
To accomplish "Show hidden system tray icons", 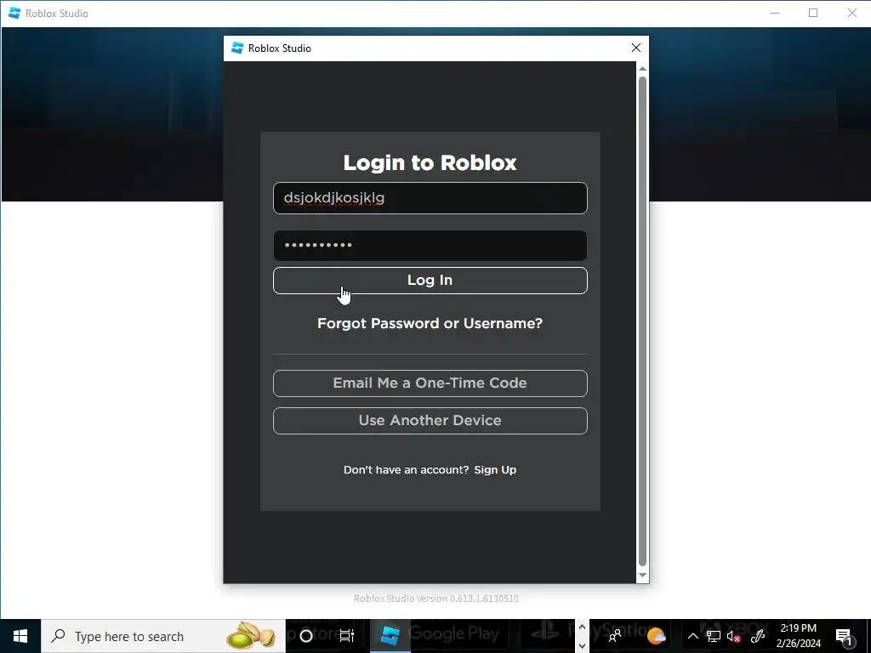I will [x=692, y=636].
